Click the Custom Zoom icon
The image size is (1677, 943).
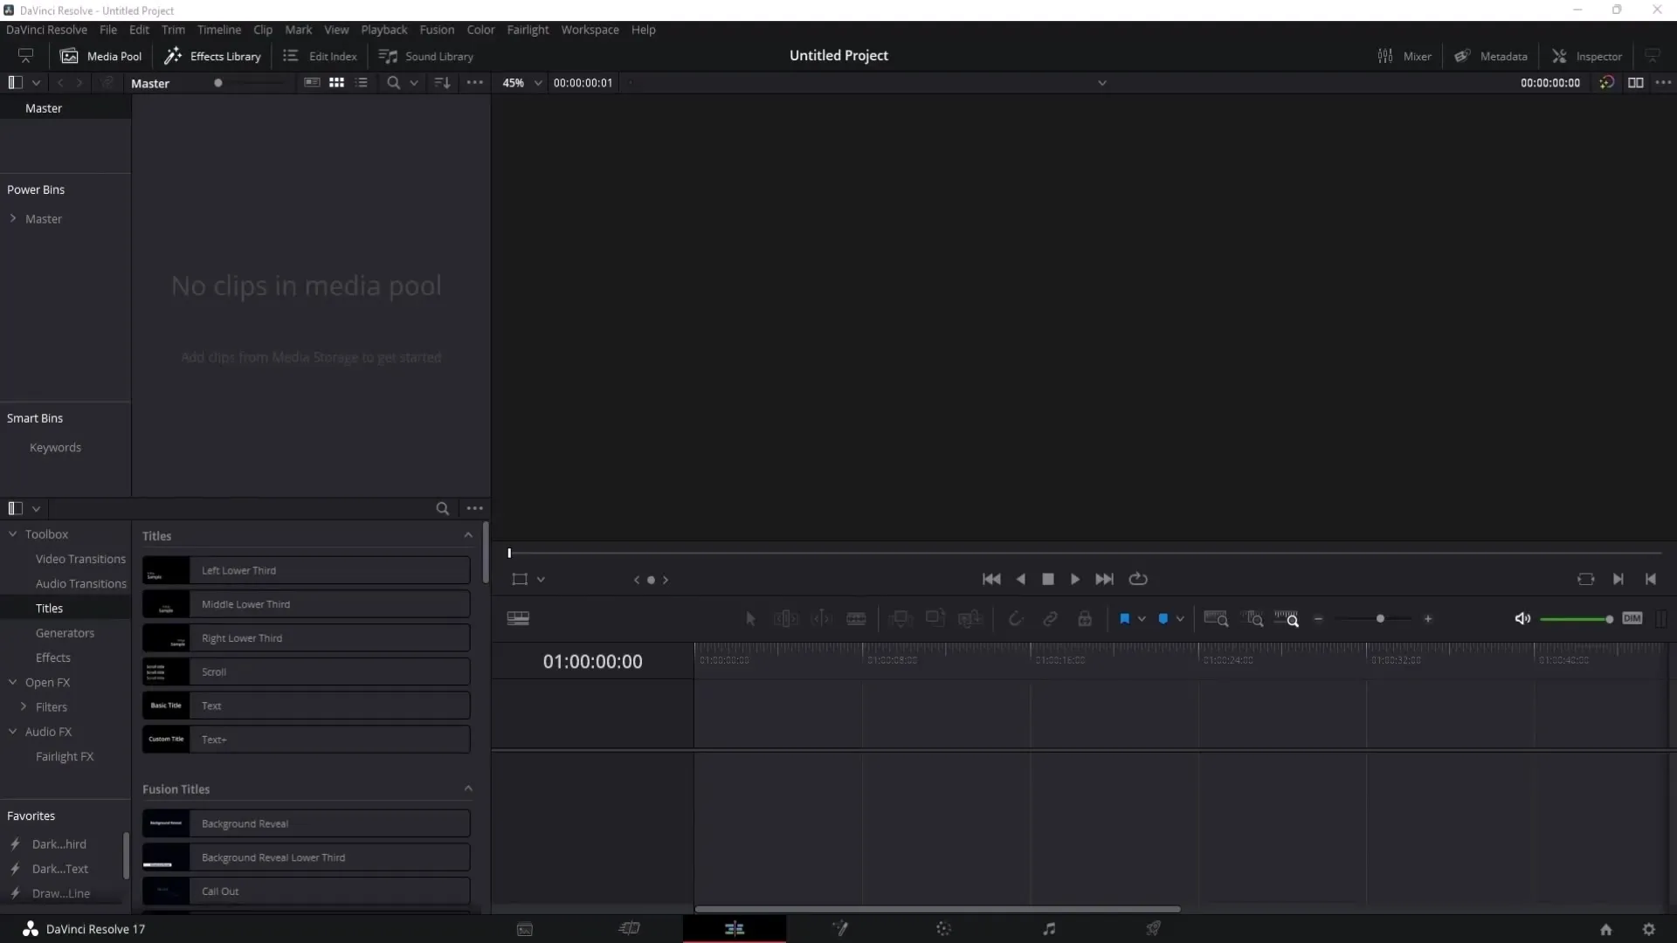[x=1287, y=619]
